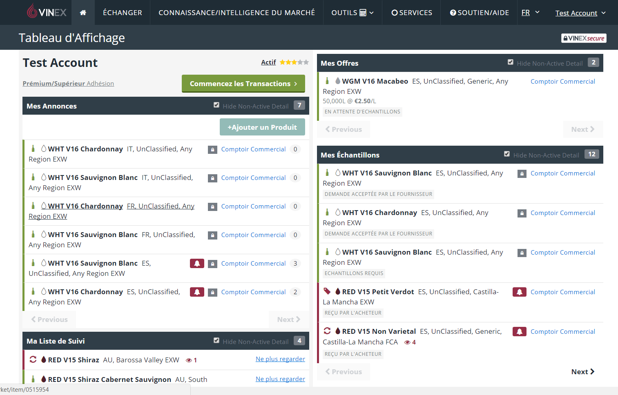The width and height of the screenshot is (618, 395).
Task: Open CONNAISSANCE/INTELLIGENCE DU MARCHÉ menu
Action: (x=237, y=13)
